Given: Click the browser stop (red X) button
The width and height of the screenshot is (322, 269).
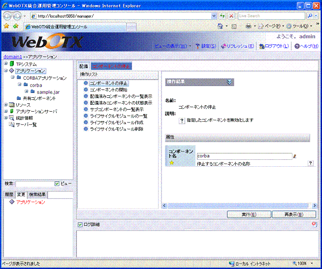Looking at the screenshot, I should tap(231, 16).
